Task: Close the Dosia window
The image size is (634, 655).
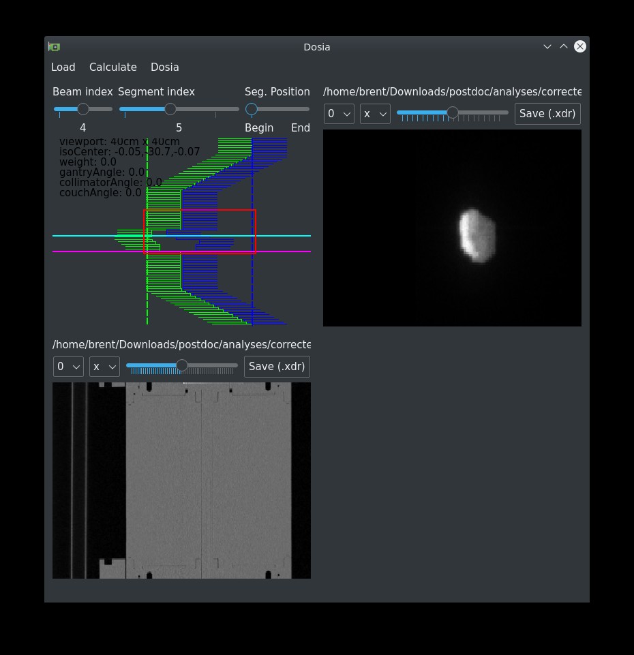Action: click(580, 46)
